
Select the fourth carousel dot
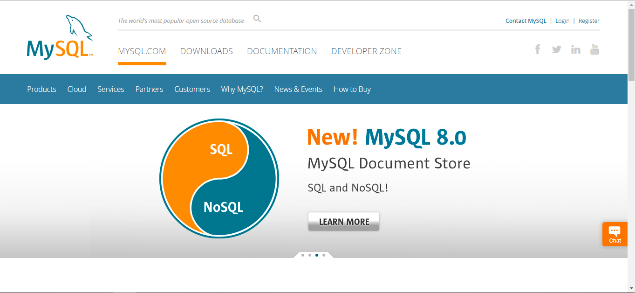(x=324, y=255)
